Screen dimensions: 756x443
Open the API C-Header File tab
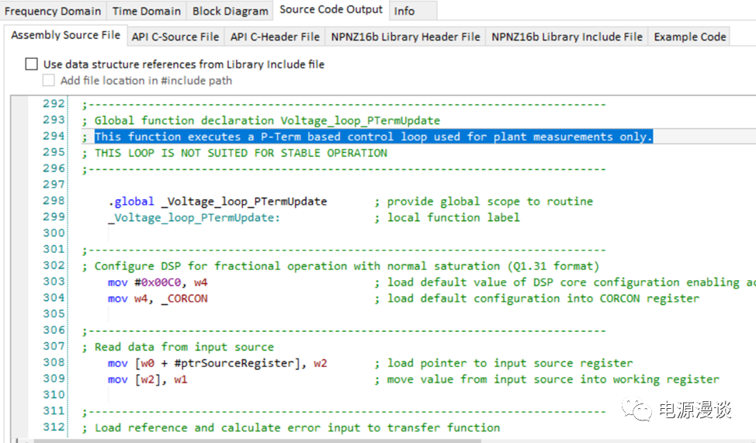275,36
